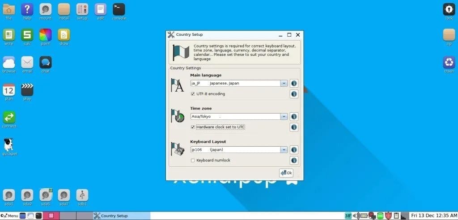Screen dimensions: 458x220
Task: Toggle the UTF-8 encoding checkbox
Action: (x=192, y=94)
